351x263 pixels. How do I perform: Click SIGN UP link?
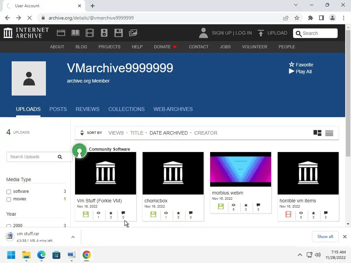click(x=222, y=33)
